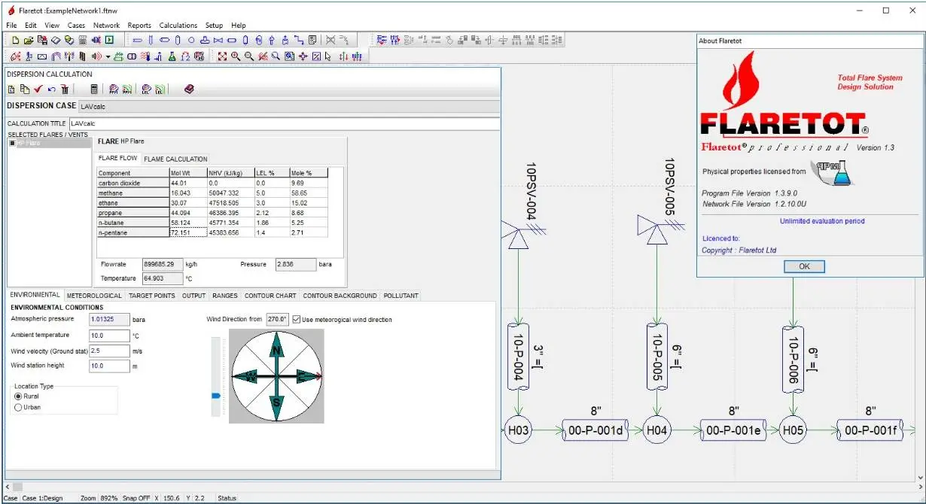Open the noise icon dropdown arrow
The height and width of the screenshot is (504, 926).
(108, 57)
